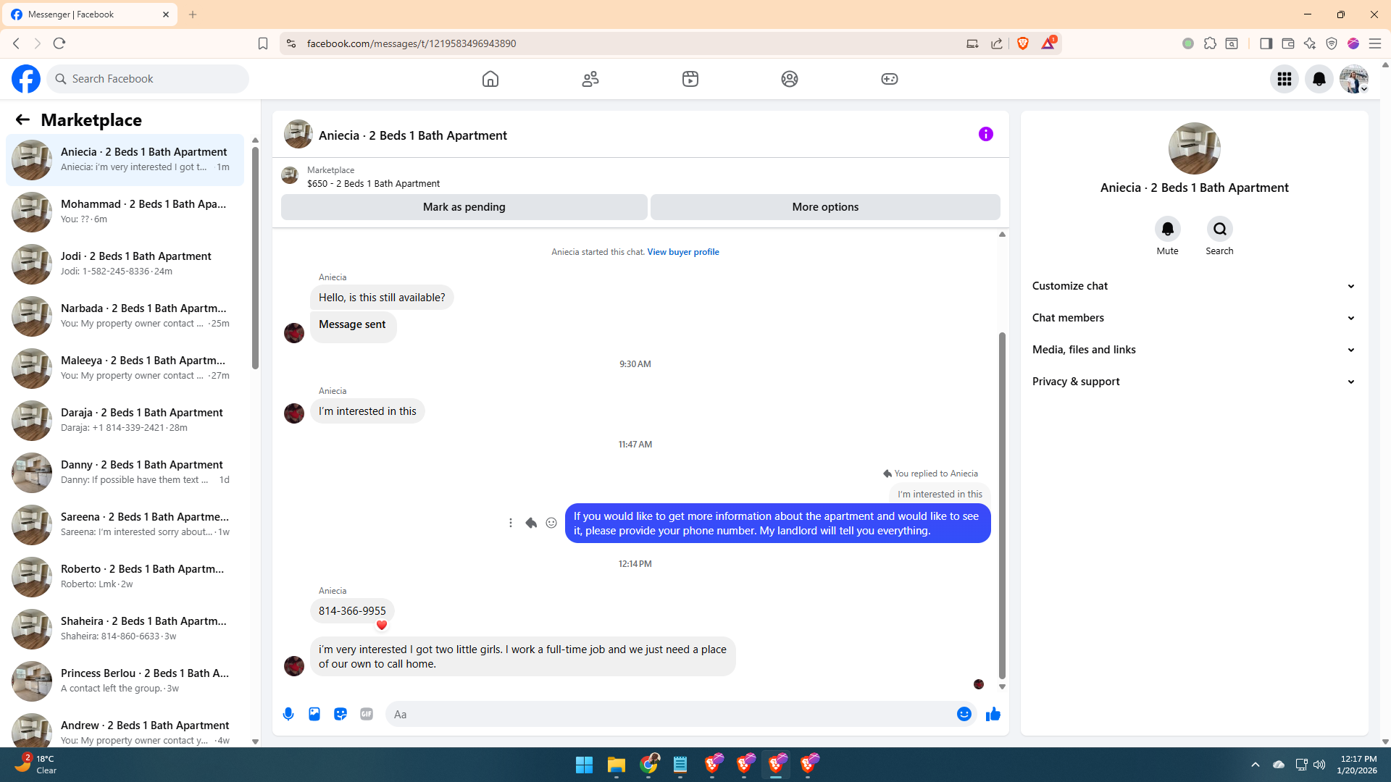
Task: Click the Search Facebook field
Action: pyautogui.click(x=148, y=79)
